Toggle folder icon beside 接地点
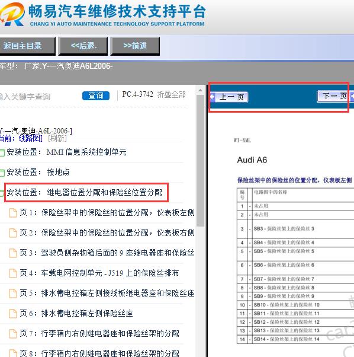This screenshot has width=354, height=357. (2, 173)
